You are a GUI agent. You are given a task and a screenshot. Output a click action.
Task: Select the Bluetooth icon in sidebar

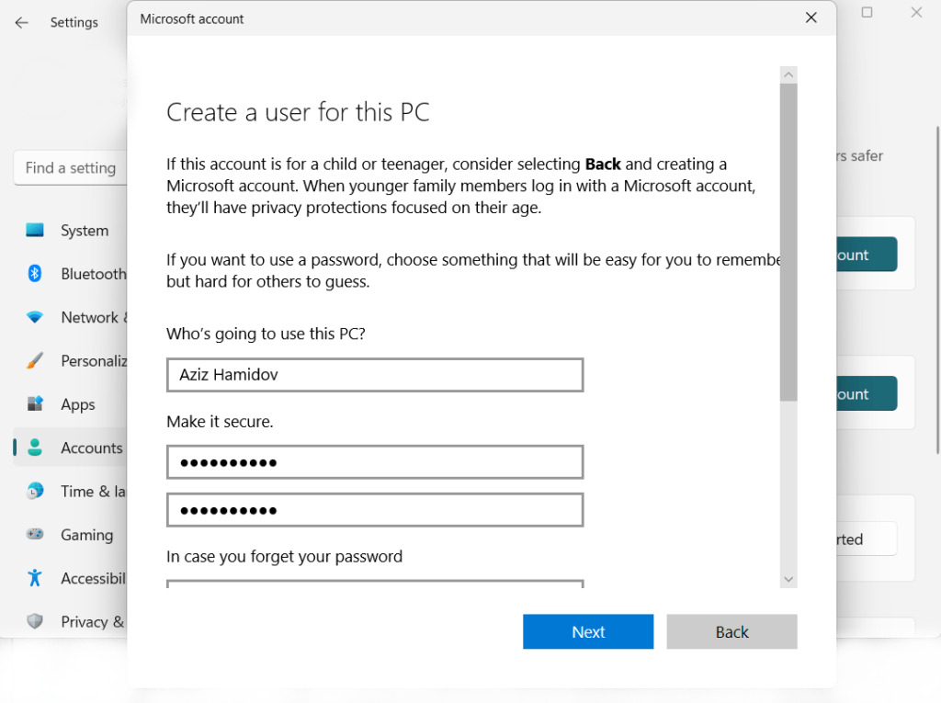pyautogui.click(x=35, y=274)
